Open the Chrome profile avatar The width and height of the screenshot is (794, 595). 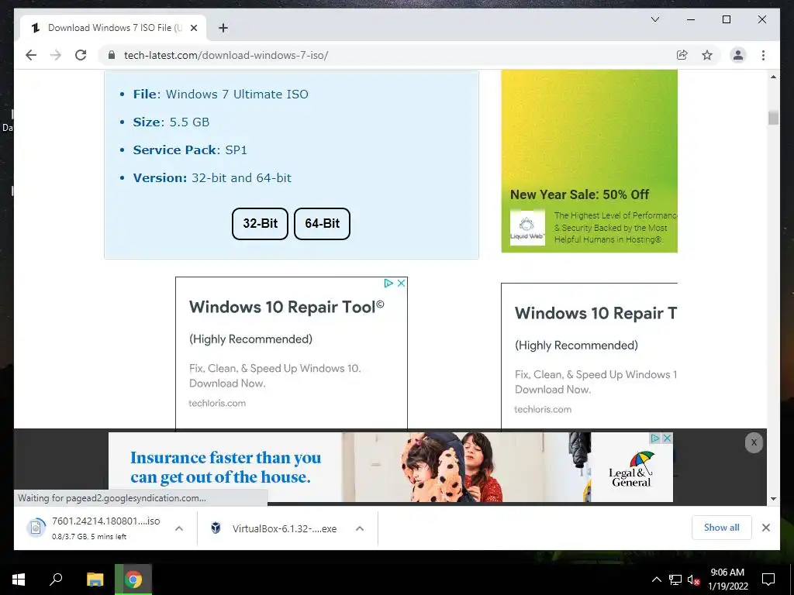(x=738, y=55)
